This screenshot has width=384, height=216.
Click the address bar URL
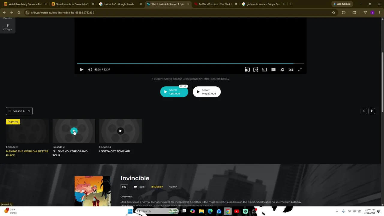coord(63,13)
